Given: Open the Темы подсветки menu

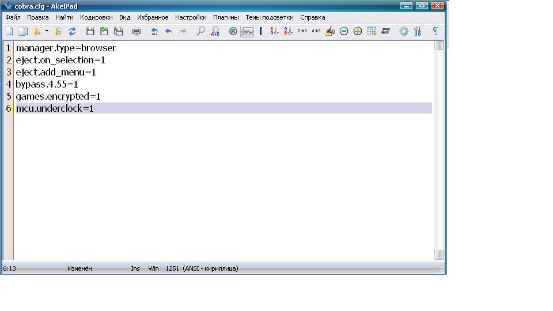Looking at the screenshot, I should point(270,17).
